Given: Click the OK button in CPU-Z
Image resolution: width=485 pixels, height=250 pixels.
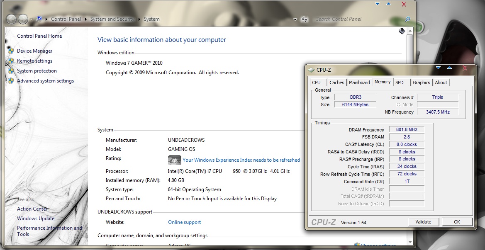Looking at the screenshot, I should [x=457, y=222].
